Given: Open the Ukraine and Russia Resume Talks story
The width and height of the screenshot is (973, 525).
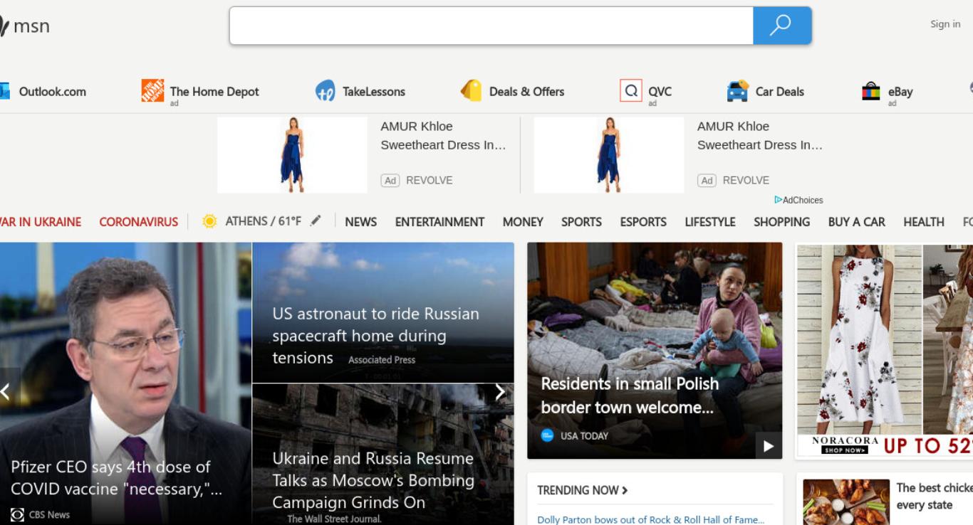Looking at the screenshot, I should [373, 480].
